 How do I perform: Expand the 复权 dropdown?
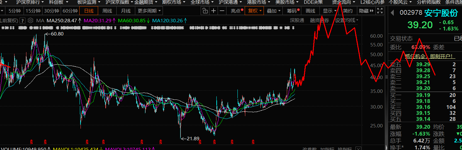255,11
